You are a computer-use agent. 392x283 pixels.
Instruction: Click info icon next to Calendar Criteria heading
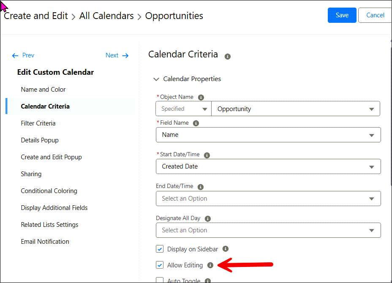pyautogui.click(x=228, y=57)
